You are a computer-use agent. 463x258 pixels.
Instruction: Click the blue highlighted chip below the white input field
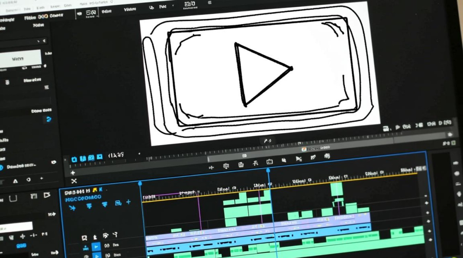tap(21, 246)
